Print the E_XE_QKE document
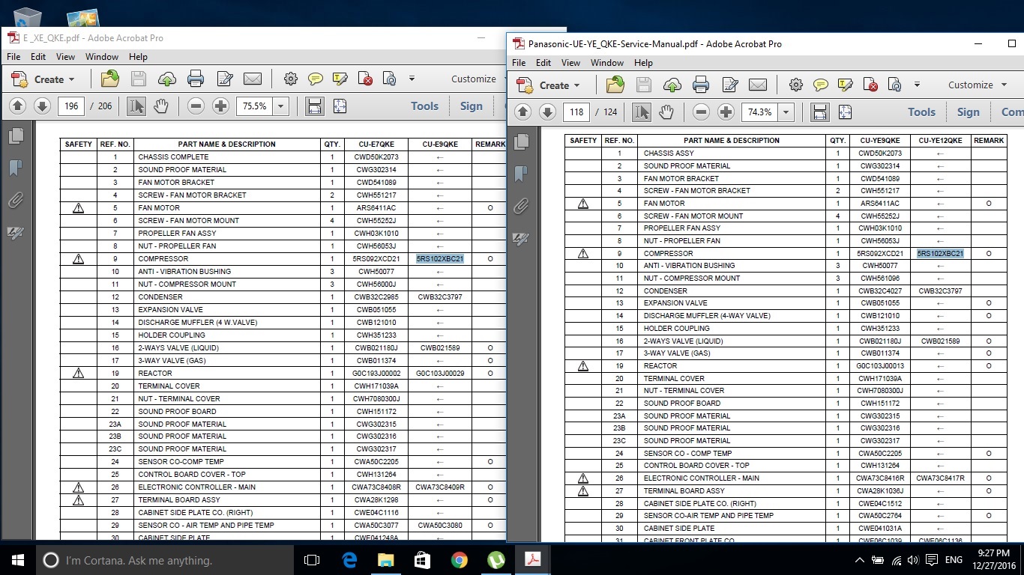This screenshot has height=575, width=1024. click(196, 79)
